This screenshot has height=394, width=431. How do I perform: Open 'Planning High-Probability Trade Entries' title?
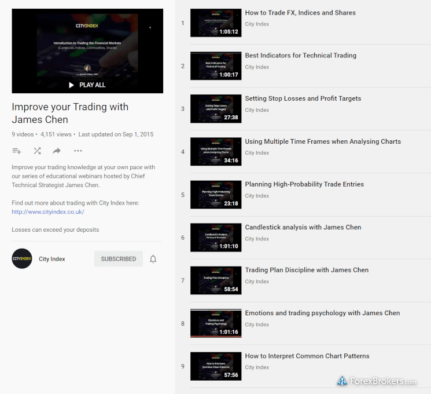[304, 184]
